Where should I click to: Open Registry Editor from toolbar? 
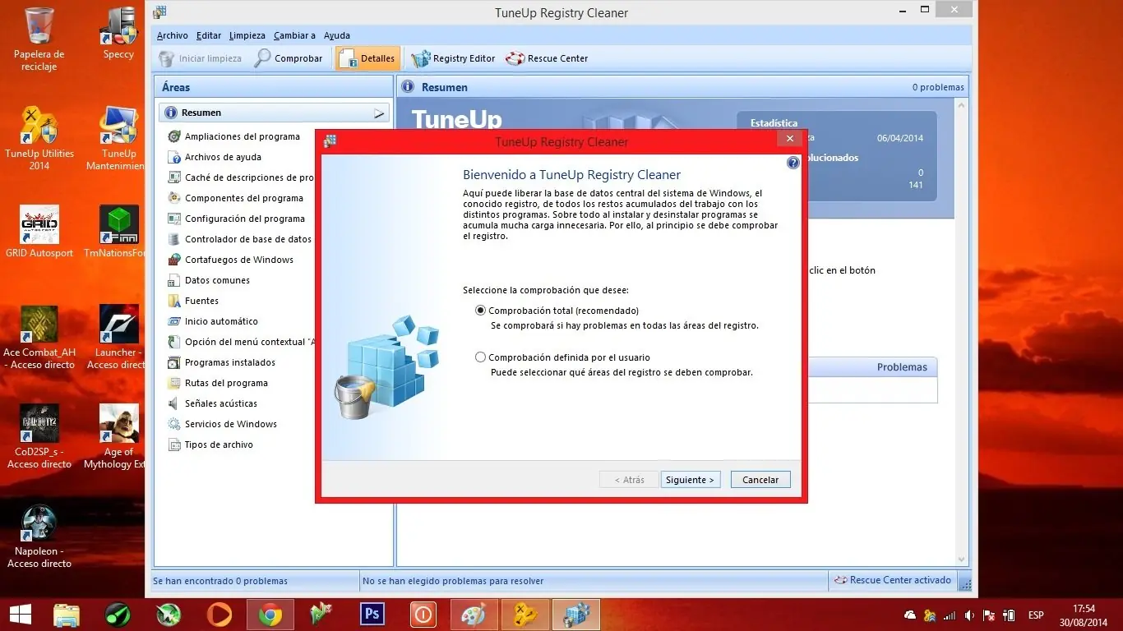[454, 58]
